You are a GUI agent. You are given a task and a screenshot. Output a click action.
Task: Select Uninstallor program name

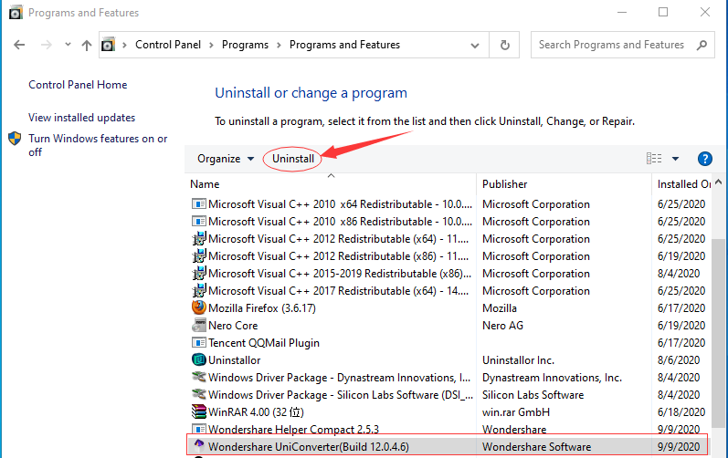tap(235, 360)
